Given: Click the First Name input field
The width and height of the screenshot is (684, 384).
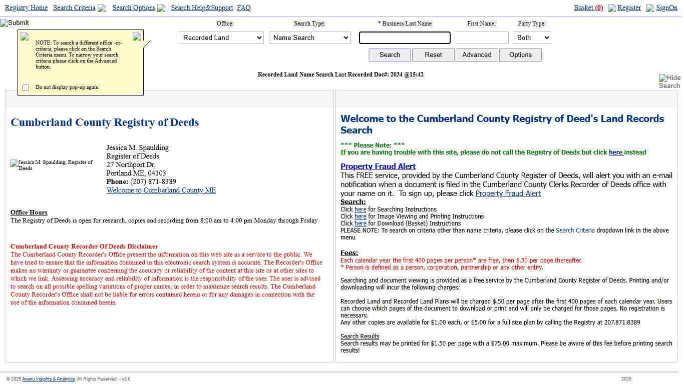Looking at the screenshot, I should [x=481, y=38].
